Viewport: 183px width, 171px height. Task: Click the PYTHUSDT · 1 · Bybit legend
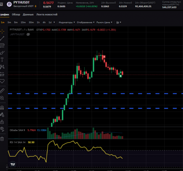pyautogui.click(x=22, y=30)
